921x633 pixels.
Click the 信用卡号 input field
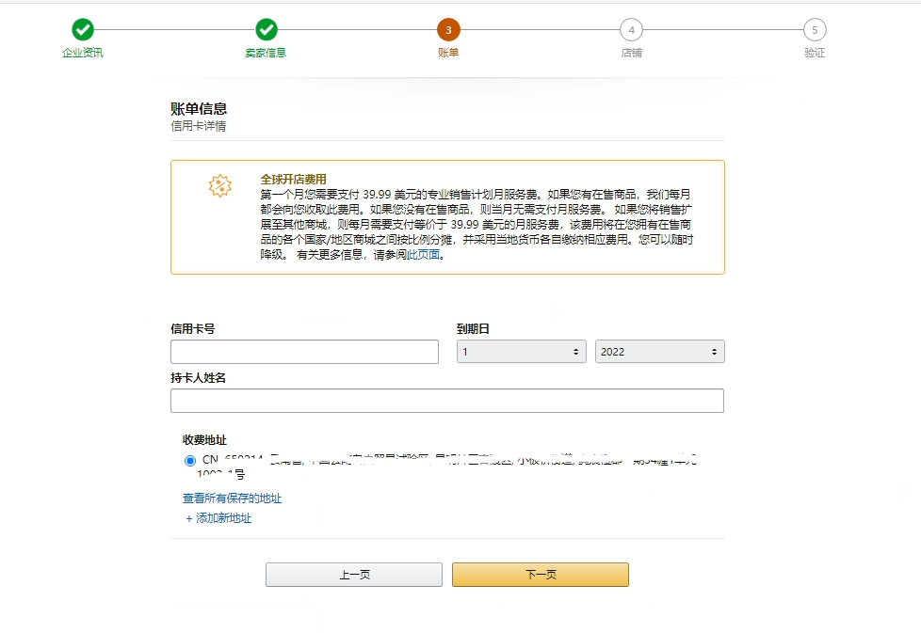coord(303,351)
